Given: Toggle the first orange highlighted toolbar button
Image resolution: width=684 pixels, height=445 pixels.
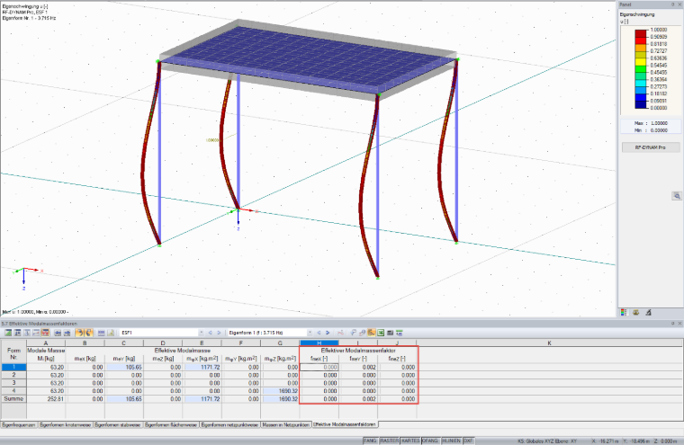Looking at the screenshot, I should pyautogui.click(x=79, y=333).
